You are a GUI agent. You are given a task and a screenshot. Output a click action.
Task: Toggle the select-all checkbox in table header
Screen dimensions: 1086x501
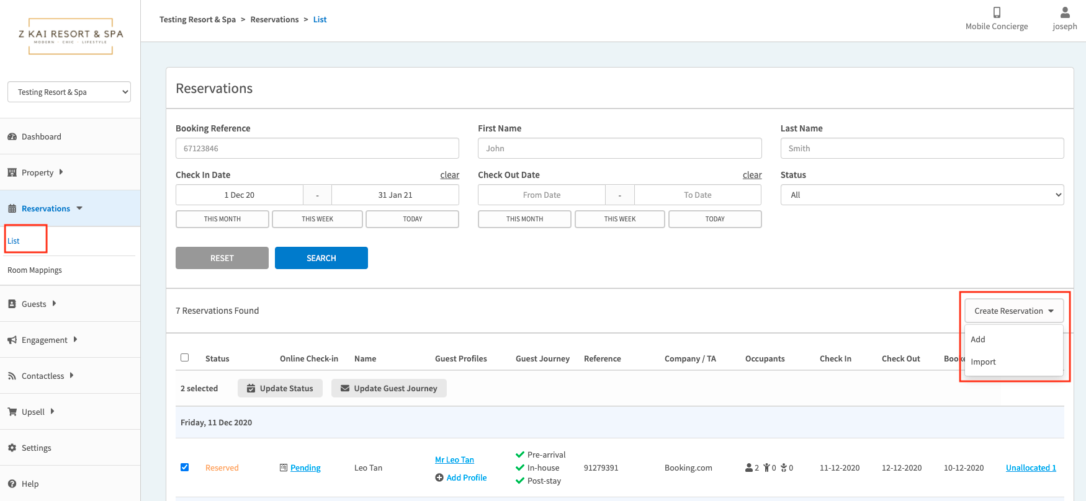point(184,358)
